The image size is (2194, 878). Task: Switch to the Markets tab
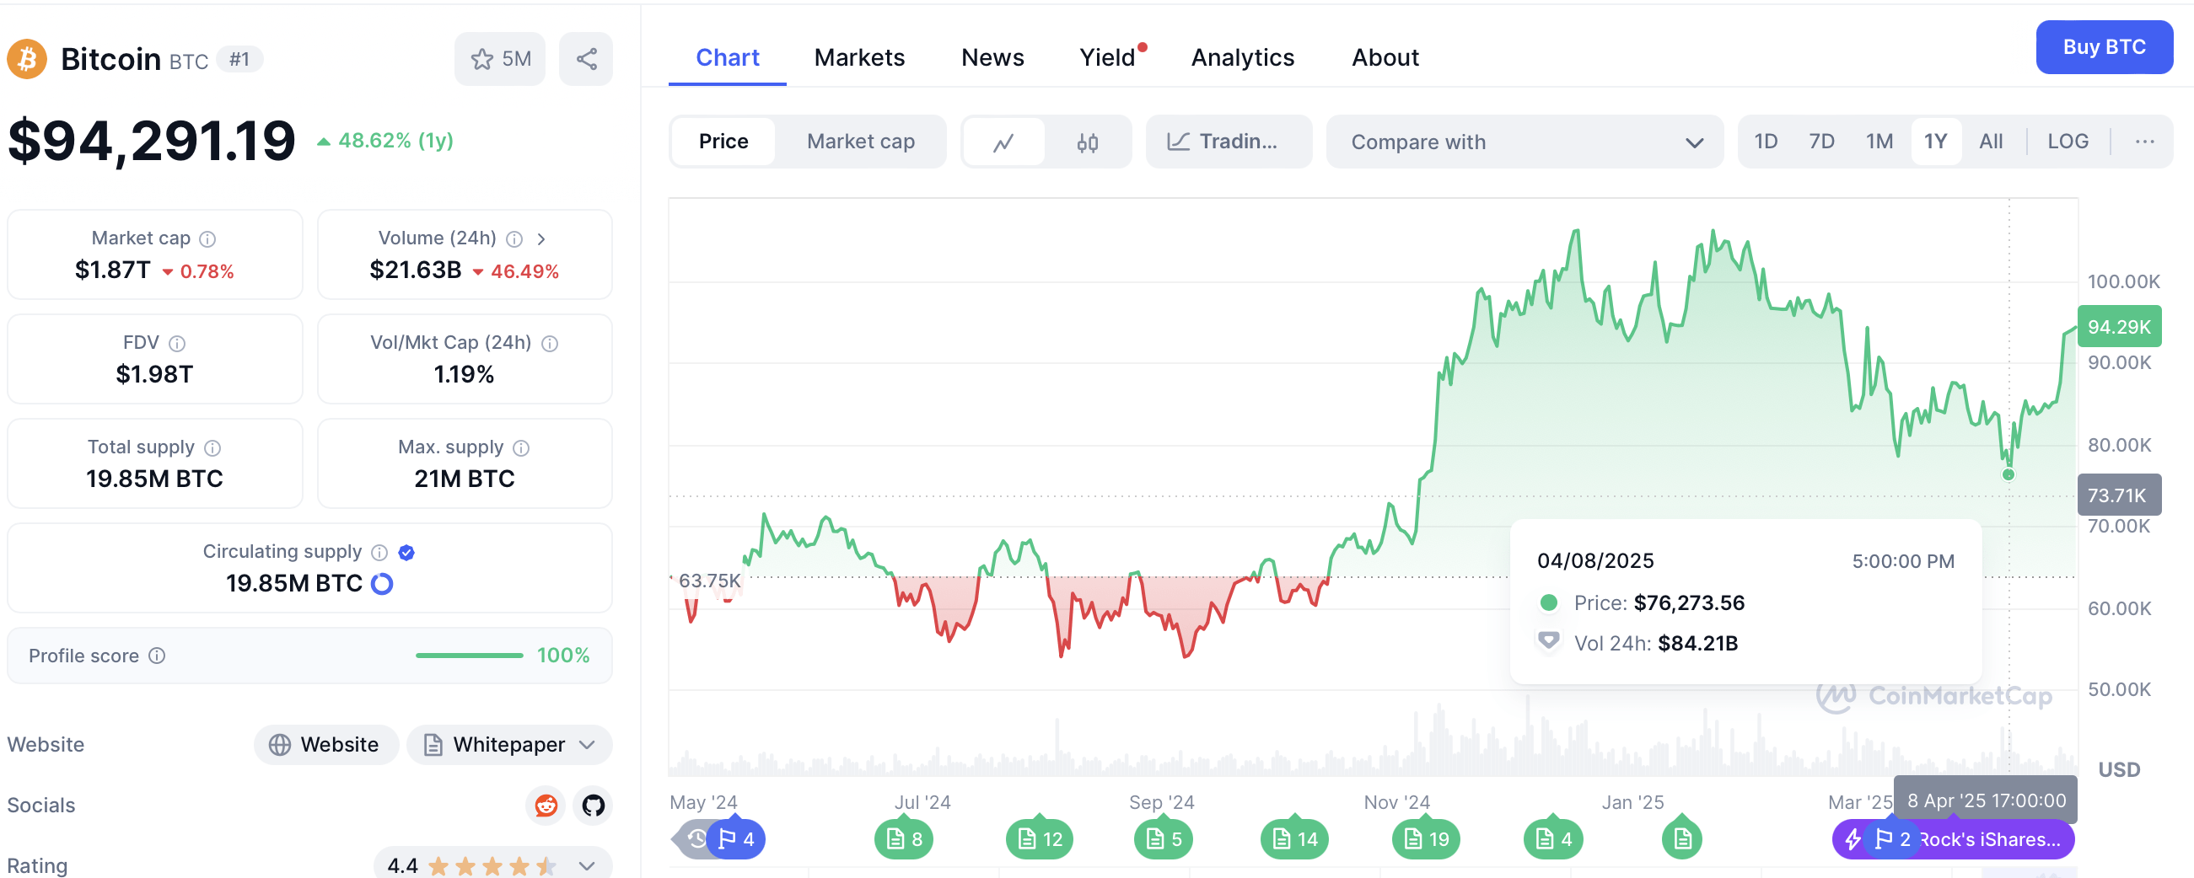point(858,57)
